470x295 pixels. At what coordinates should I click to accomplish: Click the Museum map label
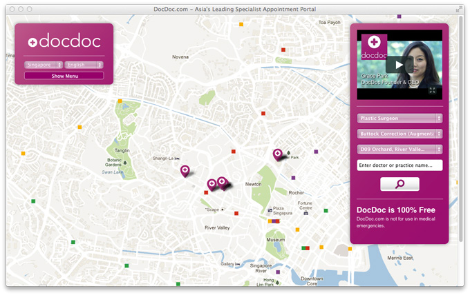(276, 240)
